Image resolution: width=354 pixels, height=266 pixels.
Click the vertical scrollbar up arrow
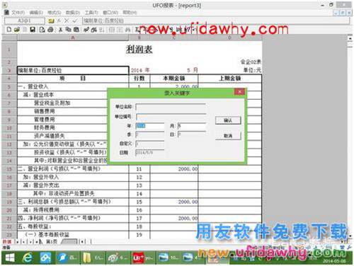(x=350, y=38)
